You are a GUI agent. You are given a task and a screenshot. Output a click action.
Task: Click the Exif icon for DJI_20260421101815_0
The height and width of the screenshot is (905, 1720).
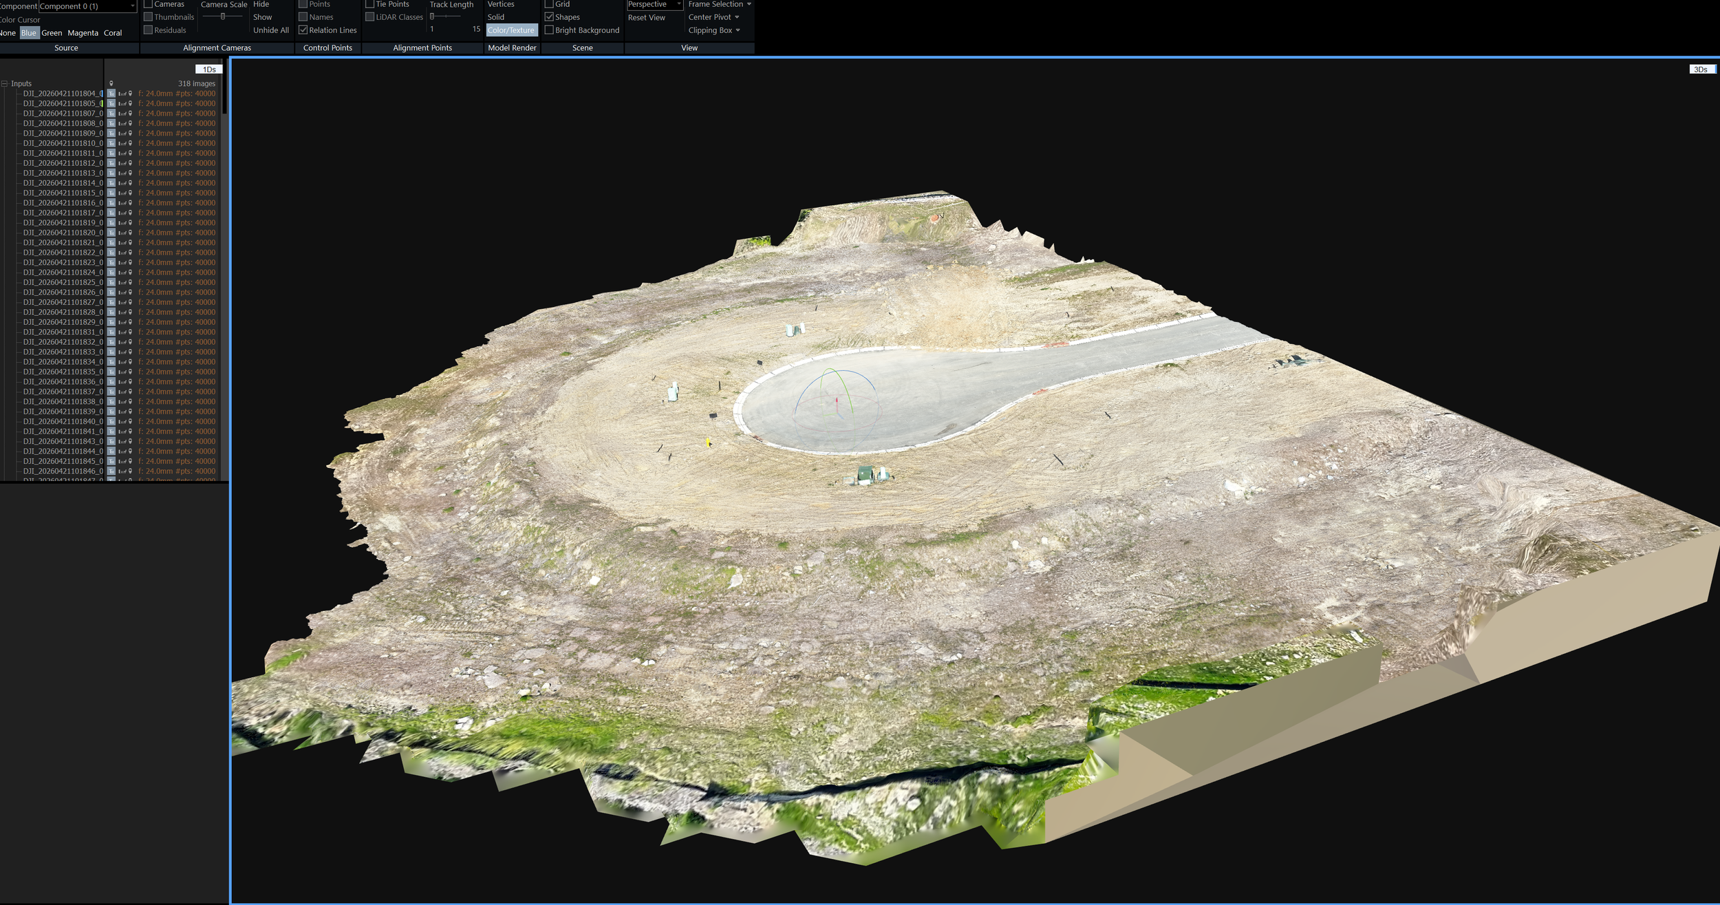122,193
